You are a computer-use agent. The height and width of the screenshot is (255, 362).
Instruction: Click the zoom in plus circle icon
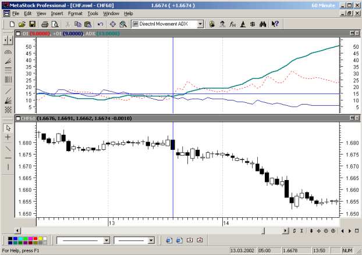[333, 231]
